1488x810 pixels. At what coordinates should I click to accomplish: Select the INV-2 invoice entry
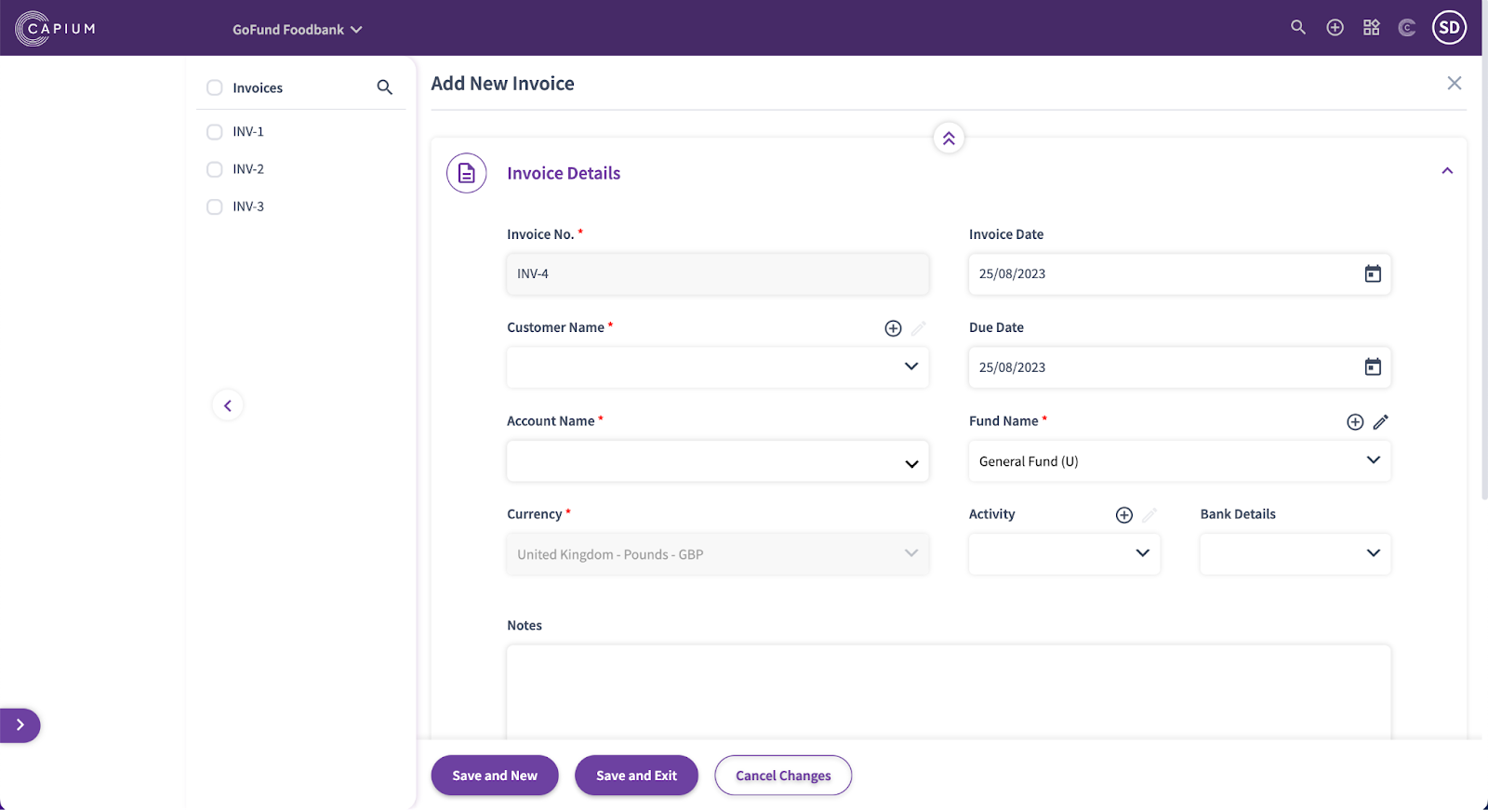coord(248,169)
